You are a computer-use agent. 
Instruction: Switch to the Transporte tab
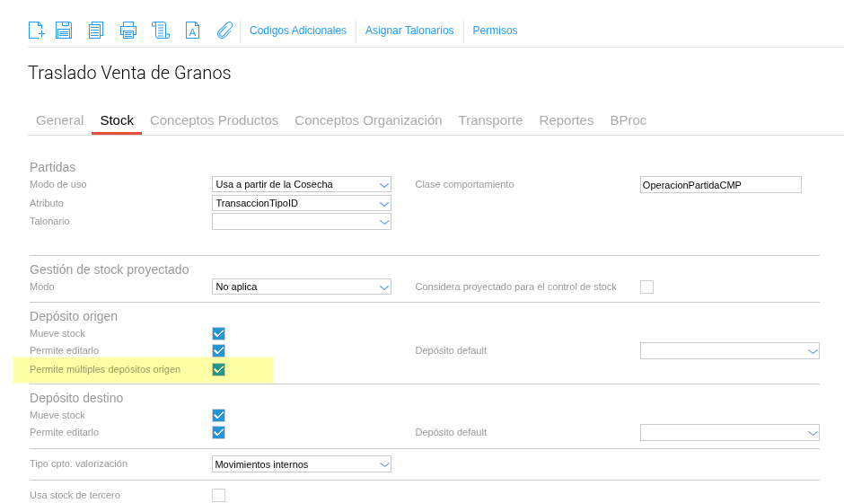490,120
